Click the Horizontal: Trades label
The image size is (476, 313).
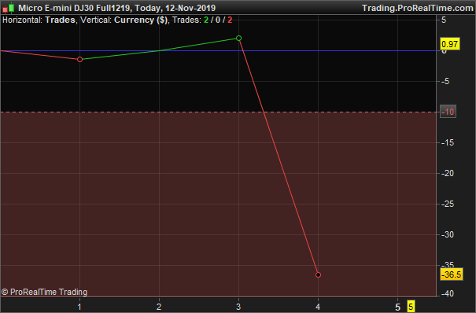coord(39,20)
